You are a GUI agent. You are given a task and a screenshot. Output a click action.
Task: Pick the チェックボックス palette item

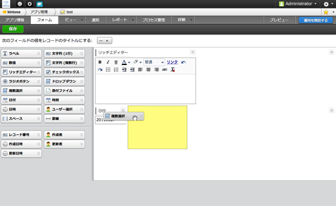[x=64, y=72]
